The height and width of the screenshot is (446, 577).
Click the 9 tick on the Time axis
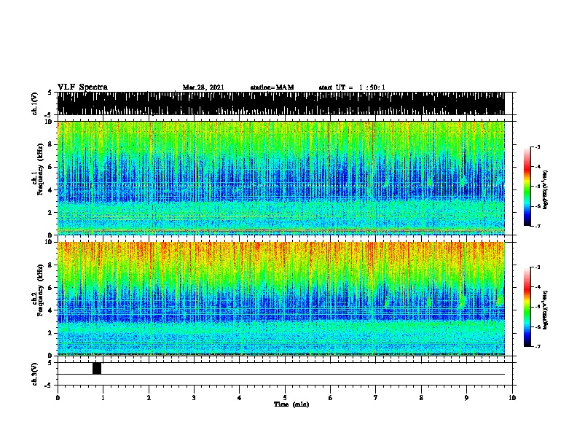pyautogui.click(x=466, y=398)
